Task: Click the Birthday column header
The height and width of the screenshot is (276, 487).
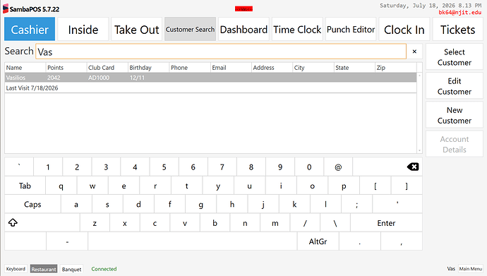Action: (148, 67)
